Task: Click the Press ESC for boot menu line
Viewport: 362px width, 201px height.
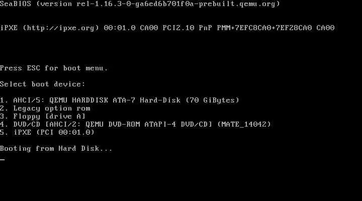Action: click(54, 68)
